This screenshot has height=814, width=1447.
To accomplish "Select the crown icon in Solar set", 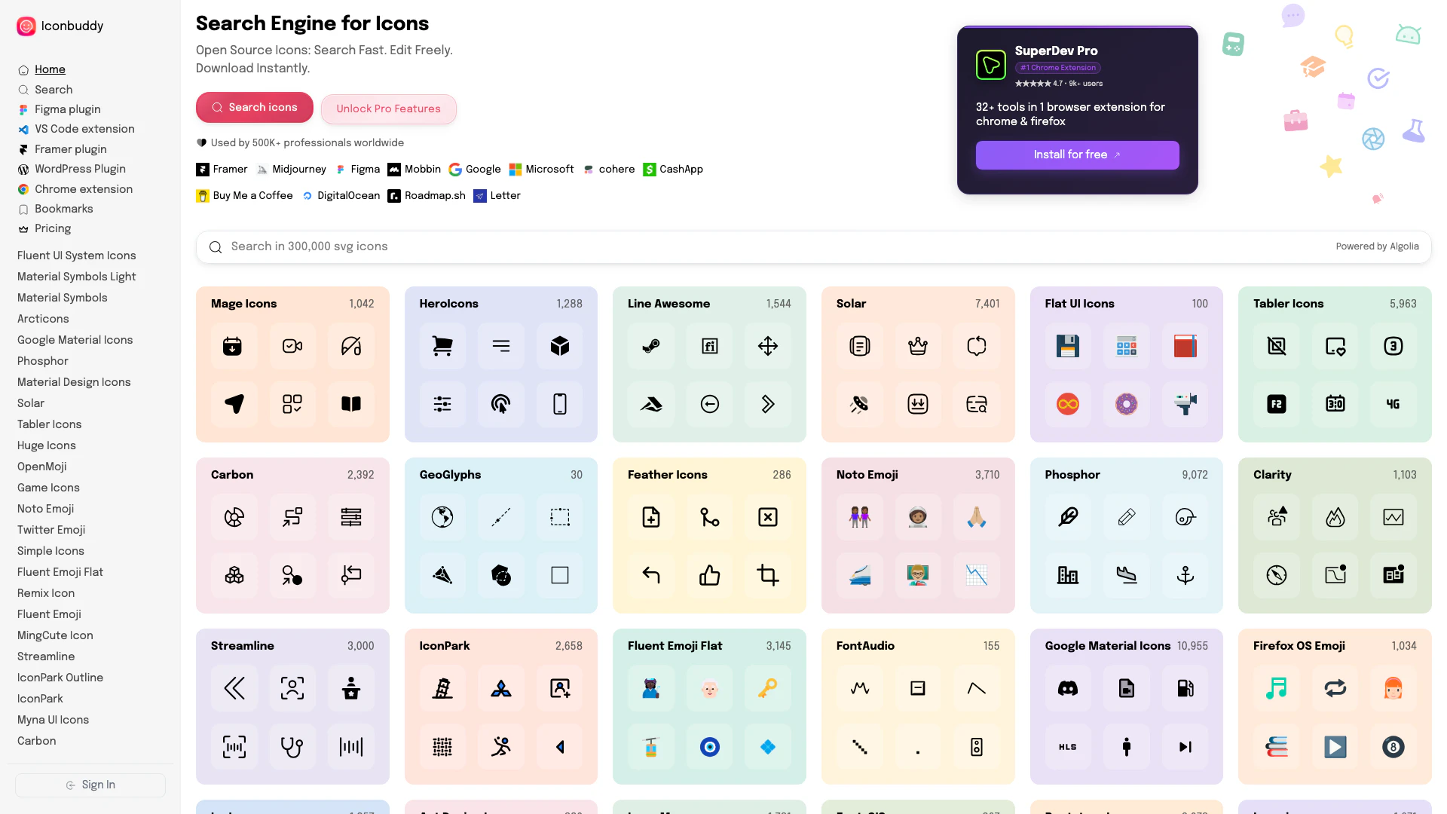I will point(917,346).
